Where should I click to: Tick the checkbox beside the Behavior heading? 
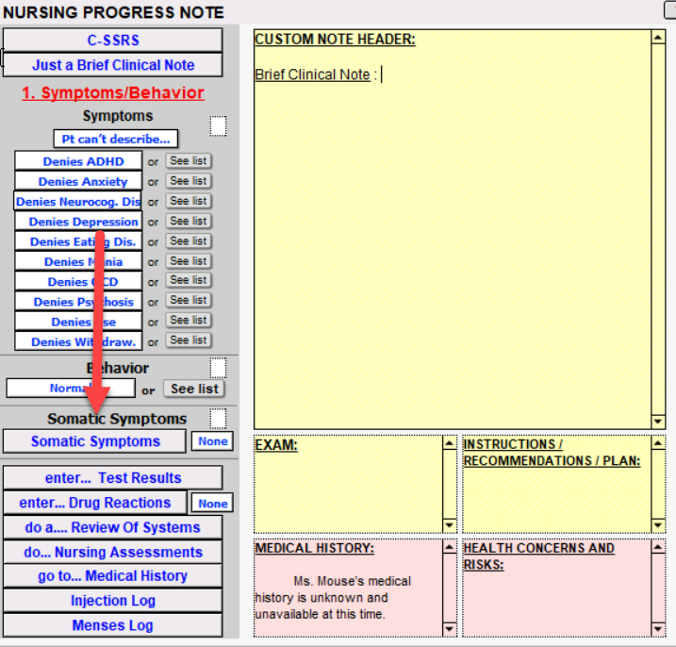coord(218,367)
